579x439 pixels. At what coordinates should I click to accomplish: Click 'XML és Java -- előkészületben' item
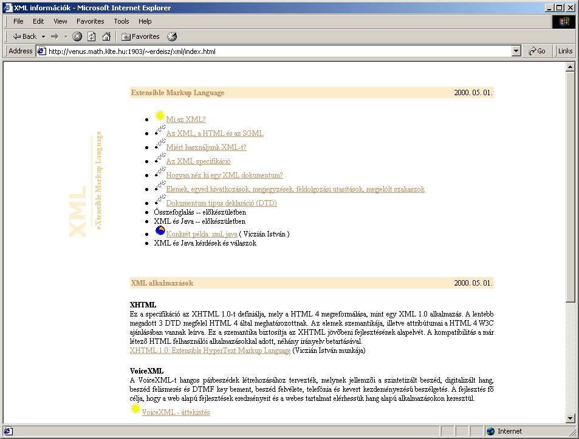(x=199, y=221)
